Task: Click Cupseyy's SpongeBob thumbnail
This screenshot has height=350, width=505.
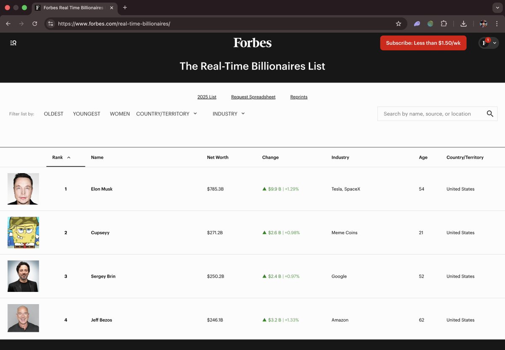Action: click(23, 232)
